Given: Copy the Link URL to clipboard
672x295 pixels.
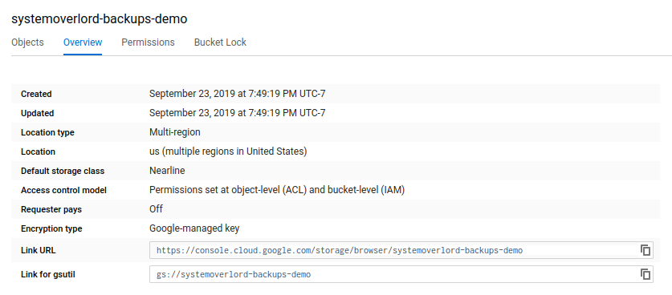Looking at the screenshot, I should coord(646,250).
